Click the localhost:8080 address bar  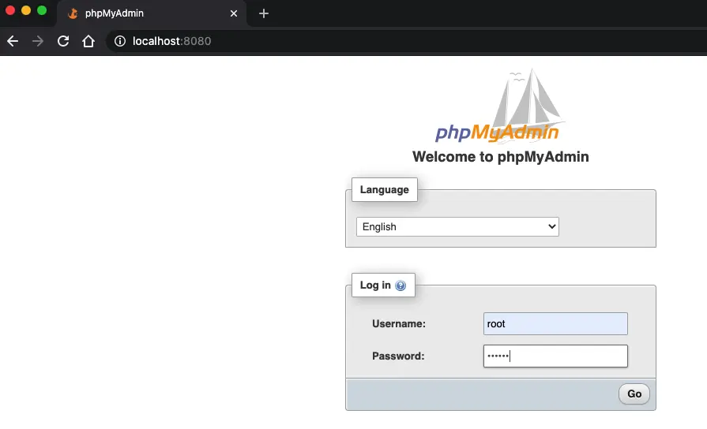pos(406,41)
